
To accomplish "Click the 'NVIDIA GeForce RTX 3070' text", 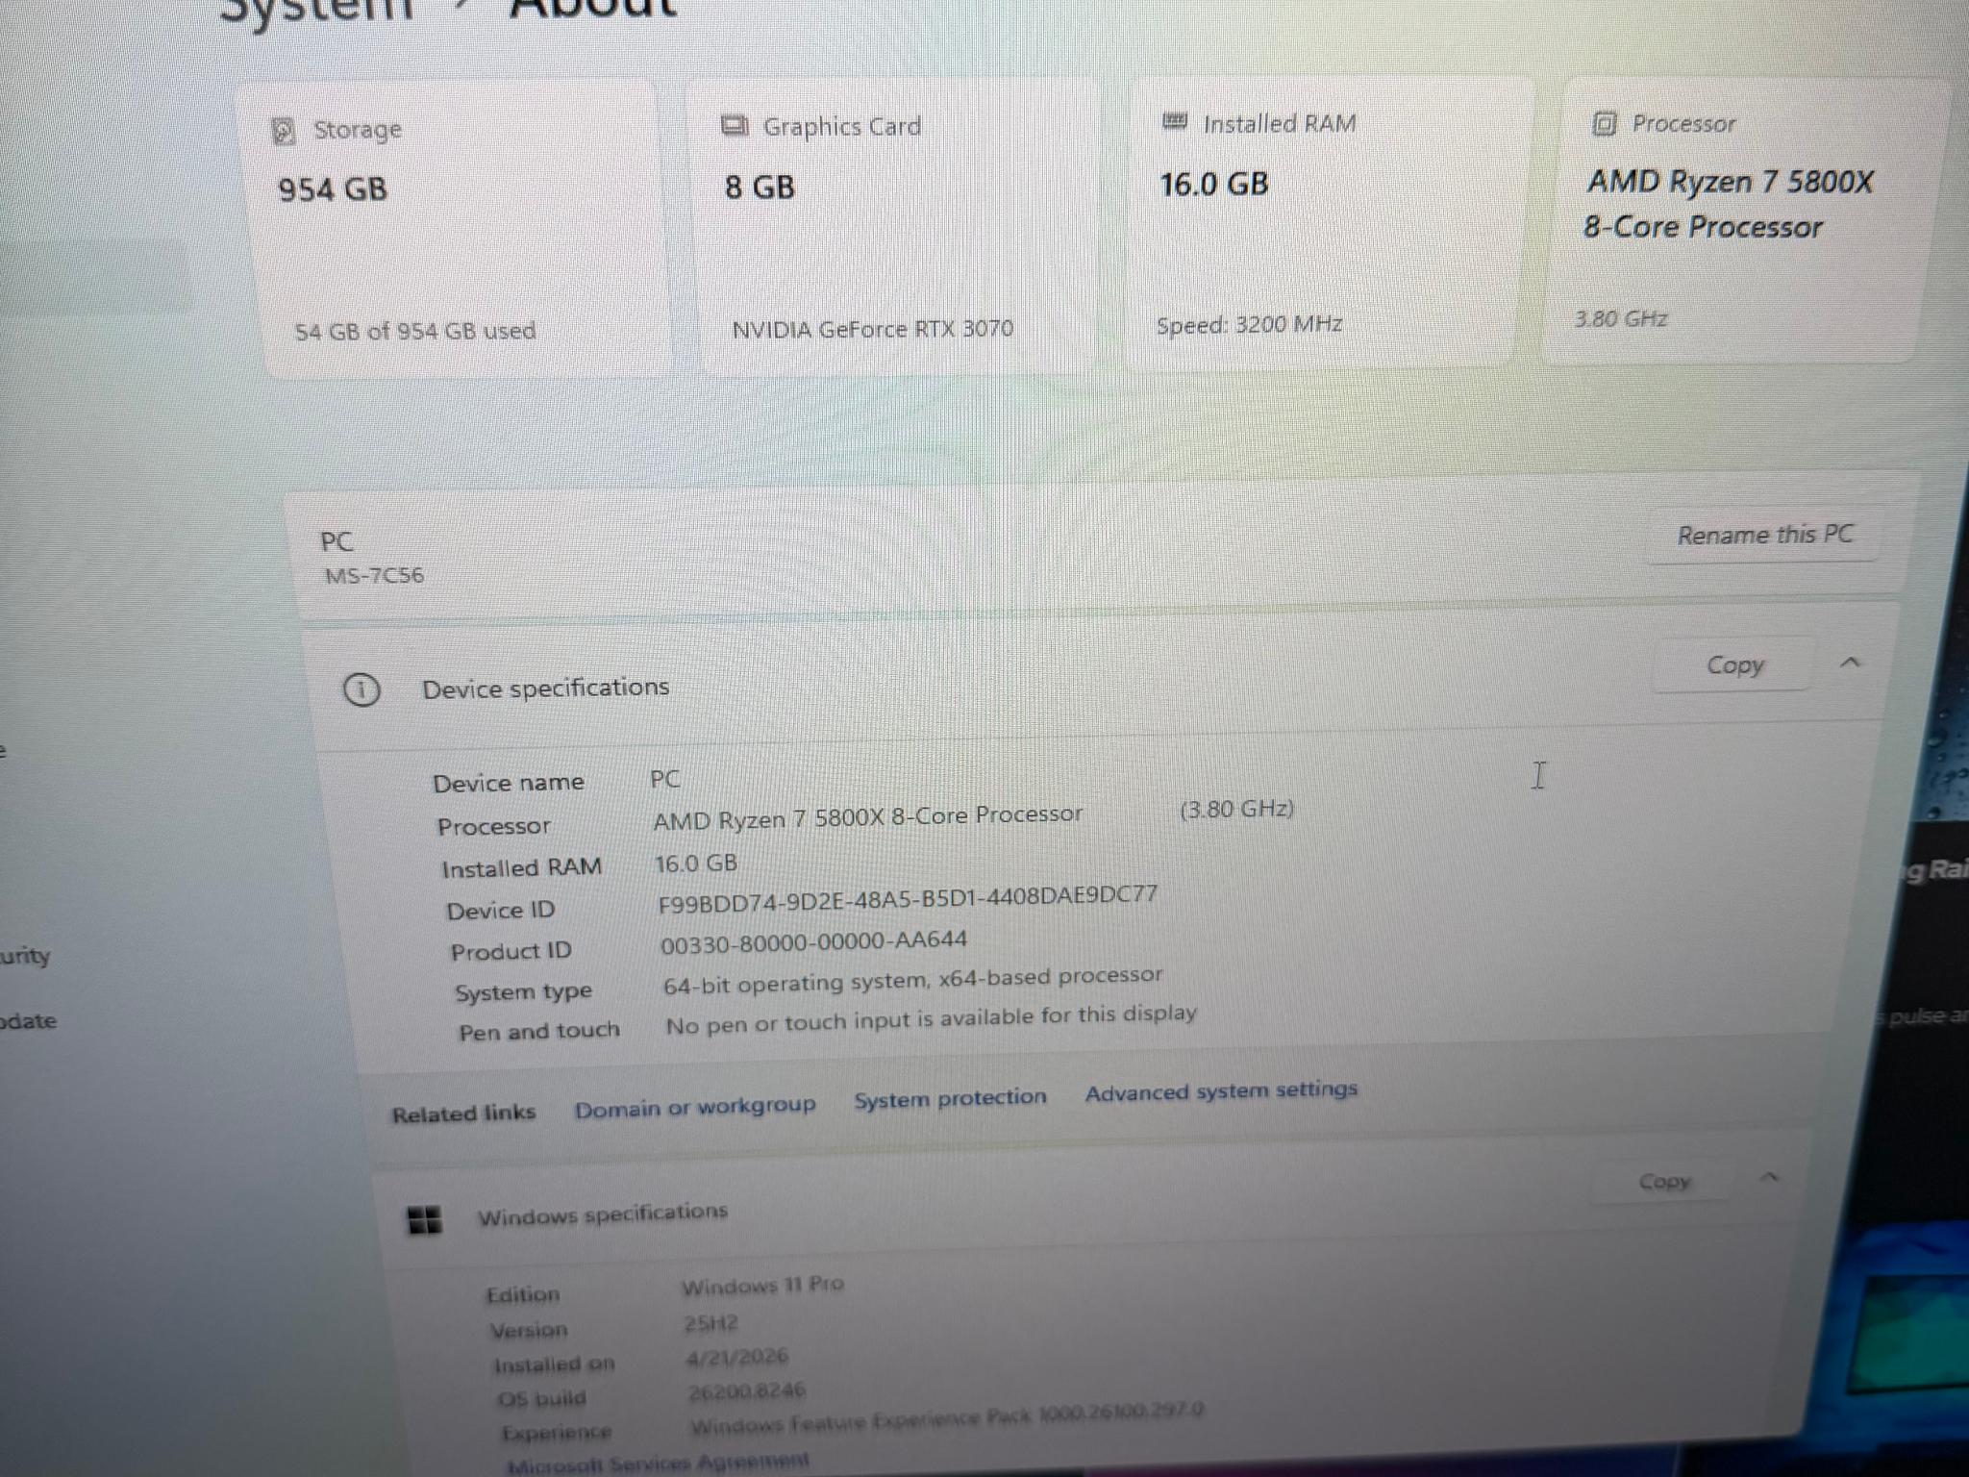I will point(873,329).
